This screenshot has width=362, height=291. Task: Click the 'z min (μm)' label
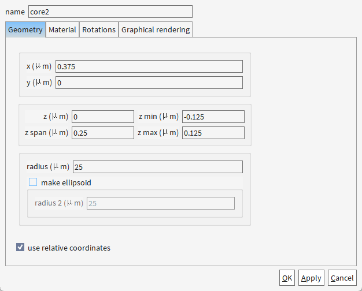tap(159, 117)
